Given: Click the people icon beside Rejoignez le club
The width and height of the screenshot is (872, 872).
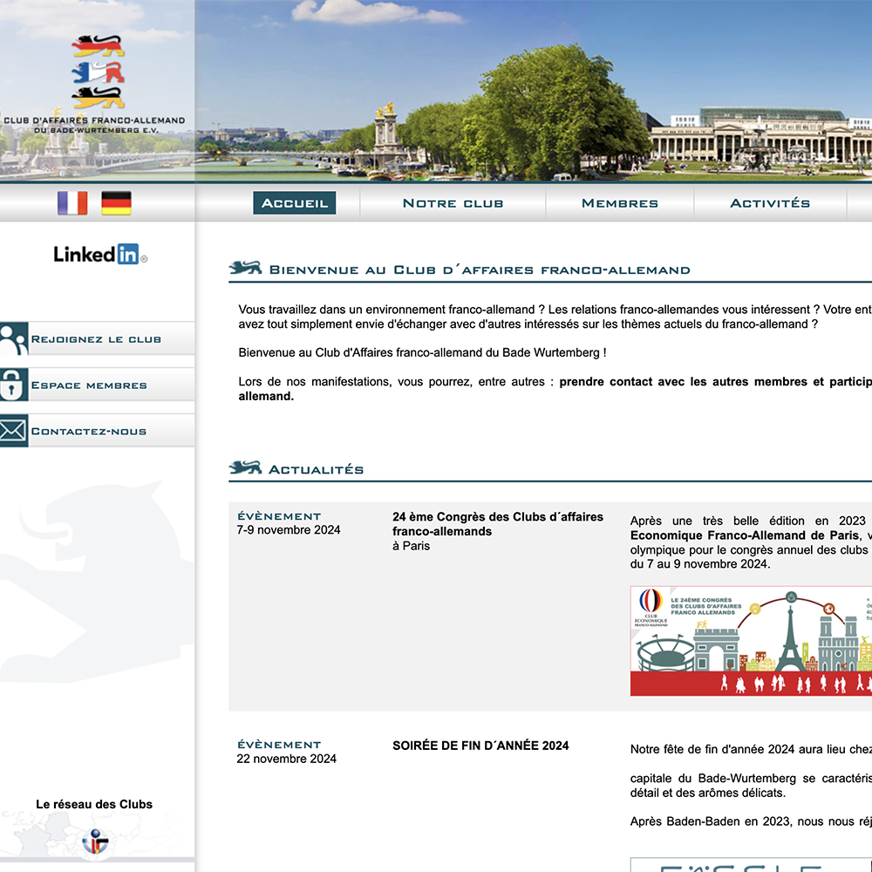Looking at the screenshot, I should (x=14, y=339).
